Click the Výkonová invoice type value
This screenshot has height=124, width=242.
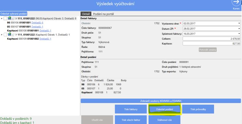pos(104,42)
